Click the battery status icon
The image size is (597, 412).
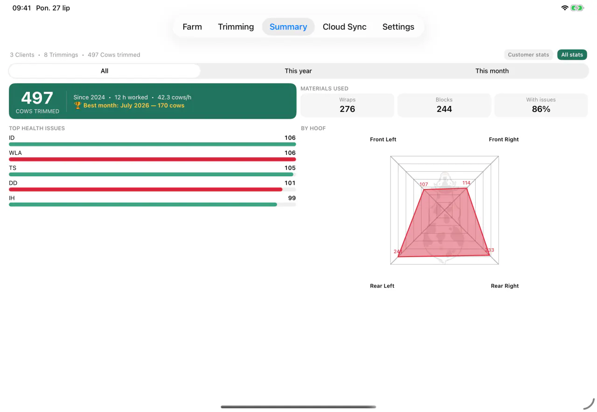577,8
